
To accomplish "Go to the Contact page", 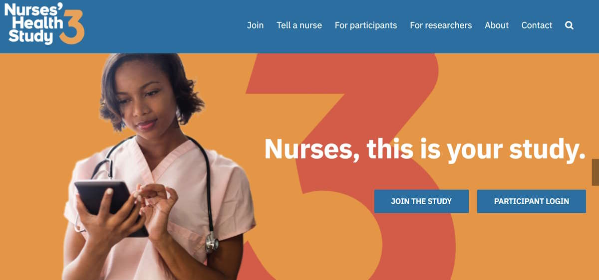I will pos(537,25).
